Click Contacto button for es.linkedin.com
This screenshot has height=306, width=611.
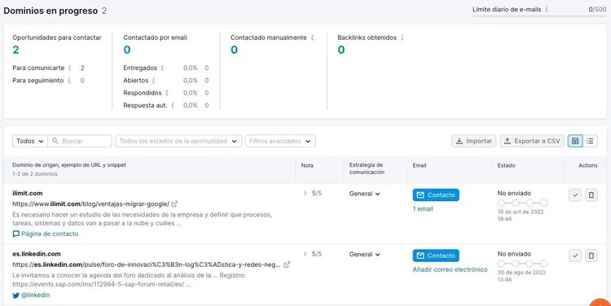tap(436, 256)
